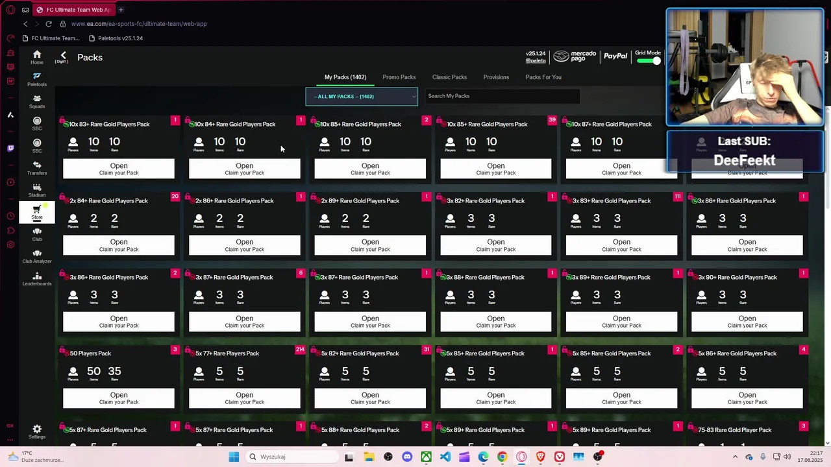Viewport: 831px width, 467px height.
Task: Click the 20 badge on 2x 84+ pack
Action: [175, 197]
